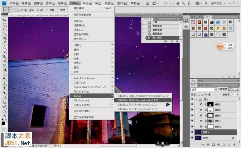241x148 pixels.
Task: Hide the 色阶 1 layer with its eye icon
Action: (192, 121)
